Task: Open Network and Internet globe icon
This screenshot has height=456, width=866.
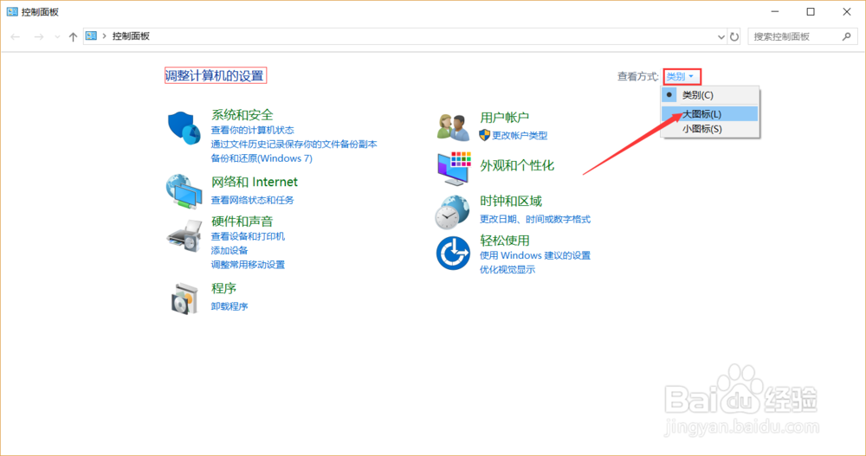Action: tap(184, 191)
